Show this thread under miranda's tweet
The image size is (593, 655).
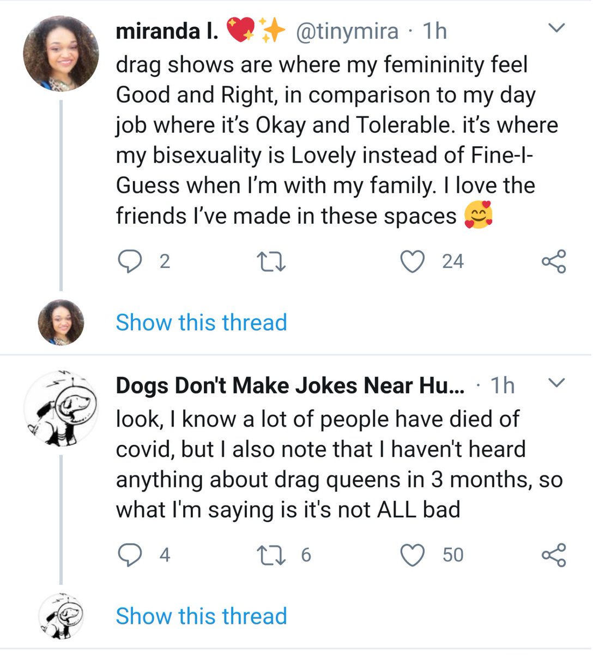tap(201, 323)
